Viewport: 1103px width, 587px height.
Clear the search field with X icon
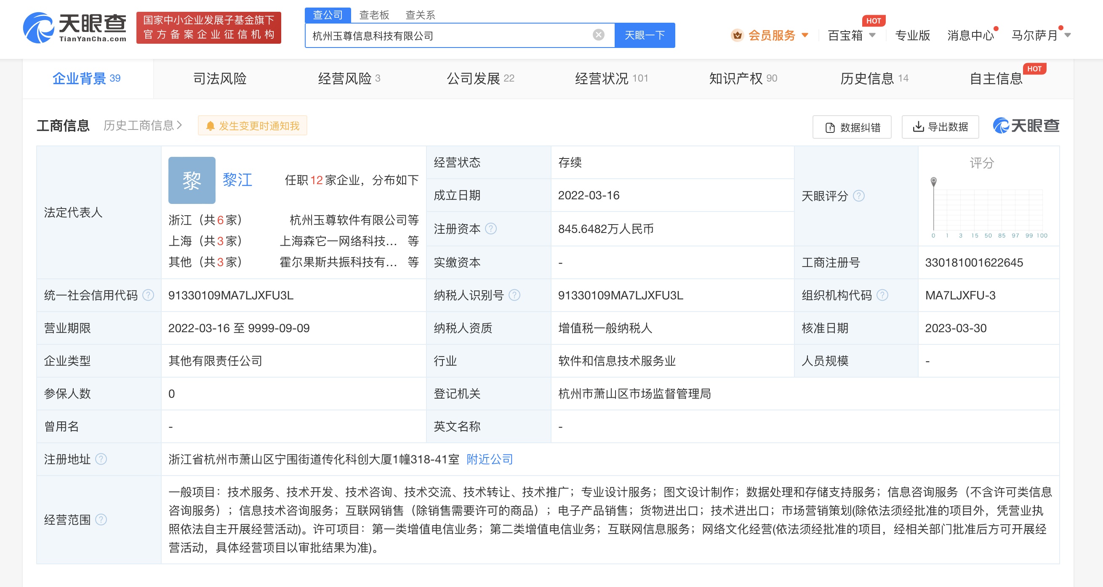click(x=598, y=35)
